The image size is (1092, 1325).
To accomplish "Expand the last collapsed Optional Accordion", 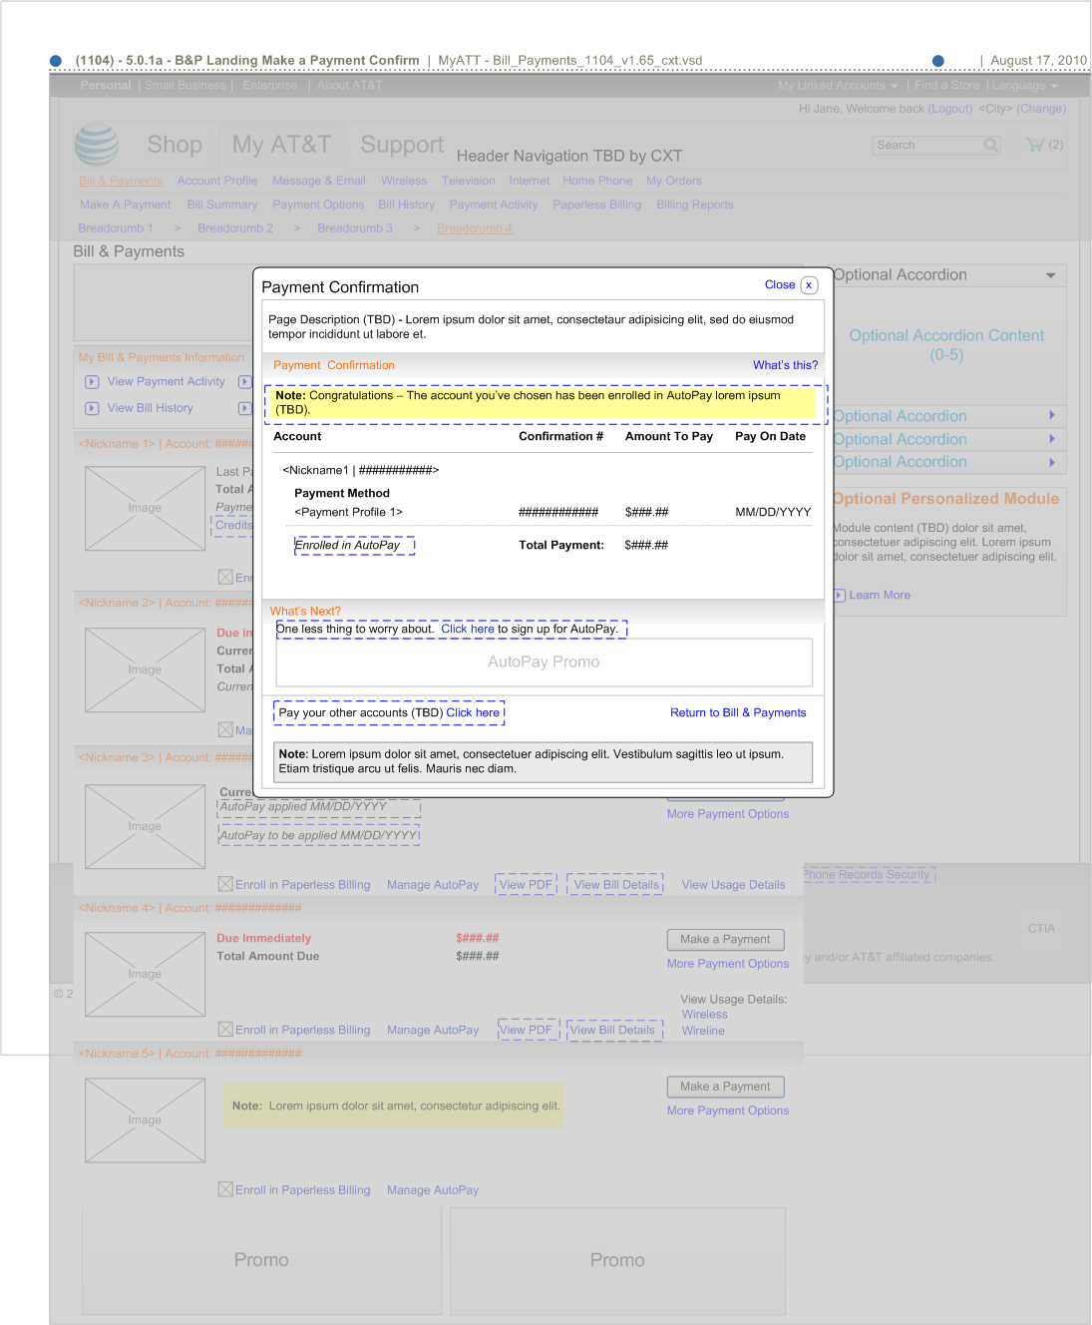I will pos(1051,462).
